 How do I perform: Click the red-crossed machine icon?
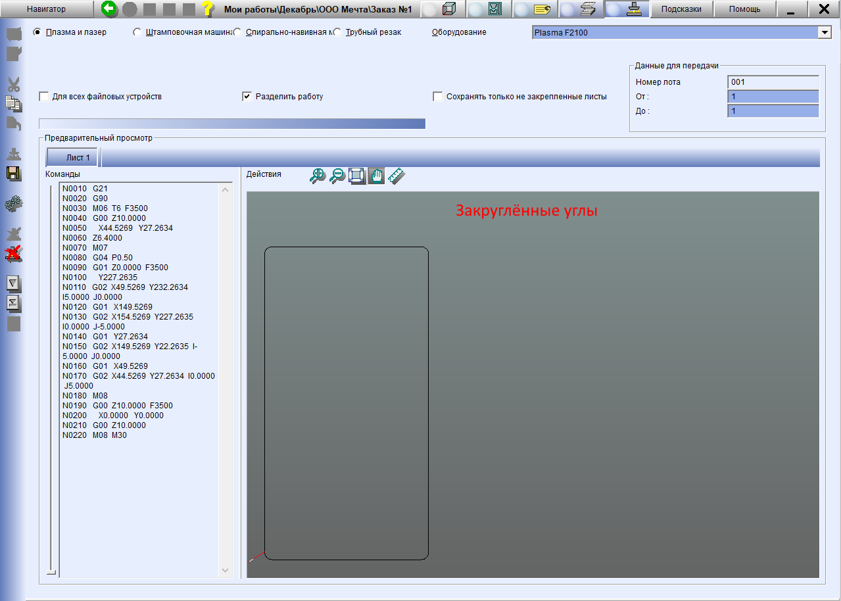click(x=14, y=253)
